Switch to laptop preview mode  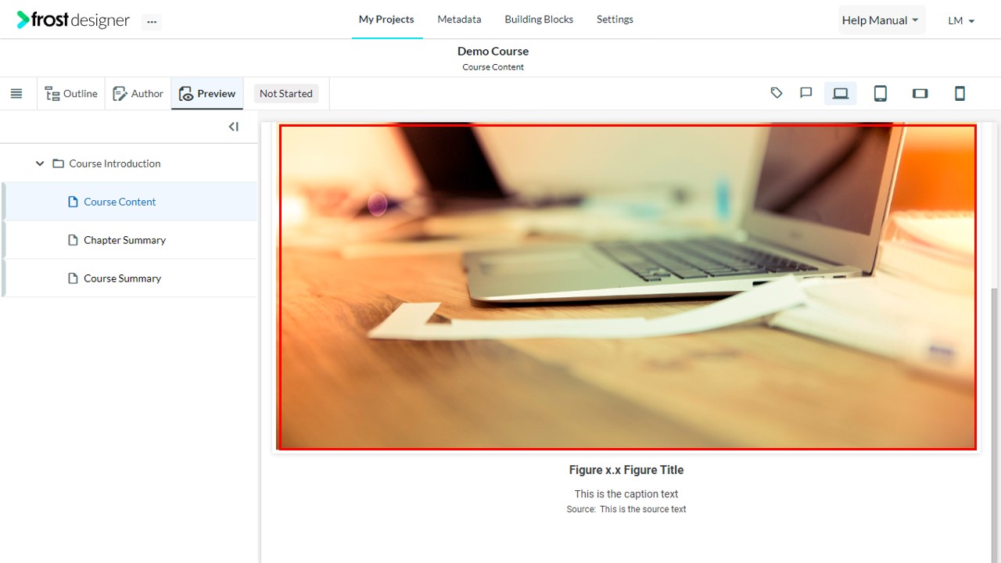(841, 93)
